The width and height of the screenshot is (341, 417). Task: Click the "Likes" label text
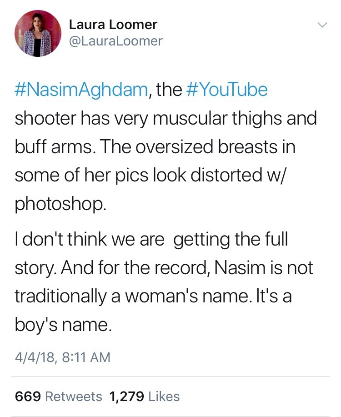click(x=164, y=396)
